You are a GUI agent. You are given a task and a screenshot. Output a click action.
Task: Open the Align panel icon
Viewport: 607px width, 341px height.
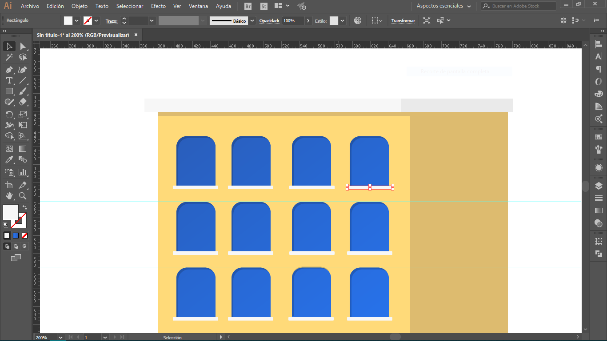599,44
